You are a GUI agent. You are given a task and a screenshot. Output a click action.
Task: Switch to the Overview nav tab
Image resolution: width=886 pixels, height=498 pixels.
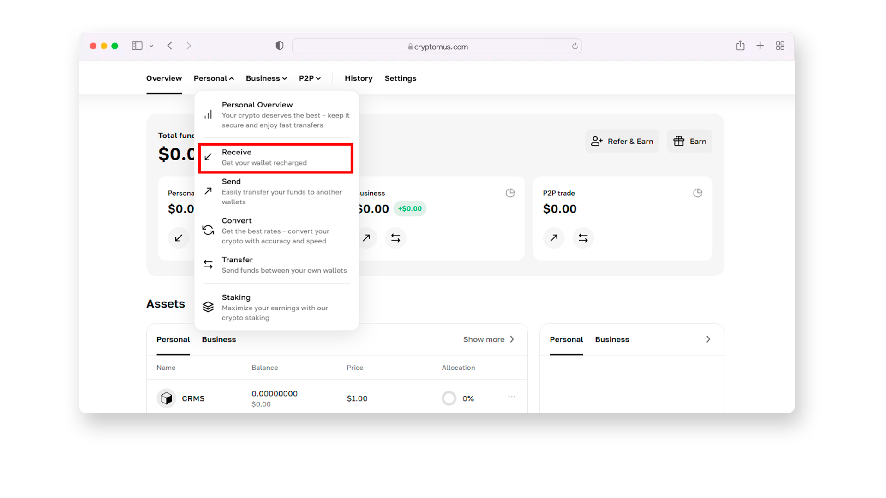[x=164, y=78]
